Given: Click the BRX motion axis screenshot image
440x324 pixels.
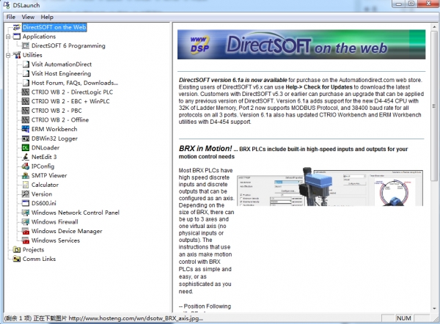Looking at the screenshot, I should click(x=330, y=187).
